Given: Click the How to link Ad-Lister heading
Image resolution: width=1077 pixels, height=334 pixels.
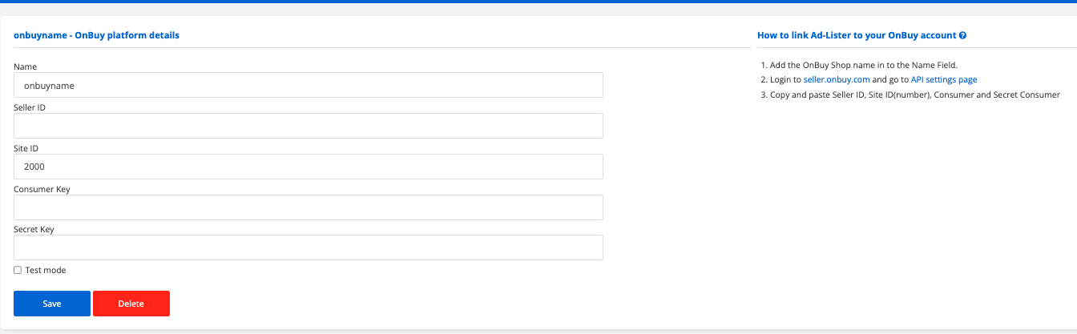Looking at the screenshot, I should (x=857, y=36).
